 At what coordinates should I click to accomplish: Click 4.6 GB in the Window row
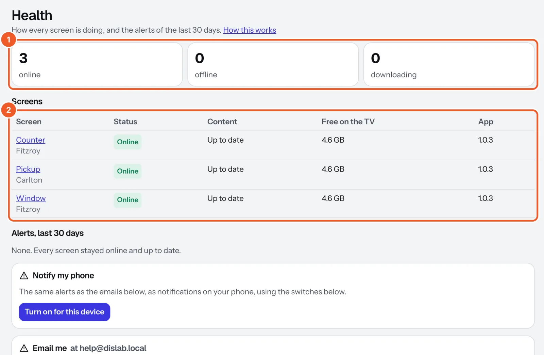pos(333,198)
